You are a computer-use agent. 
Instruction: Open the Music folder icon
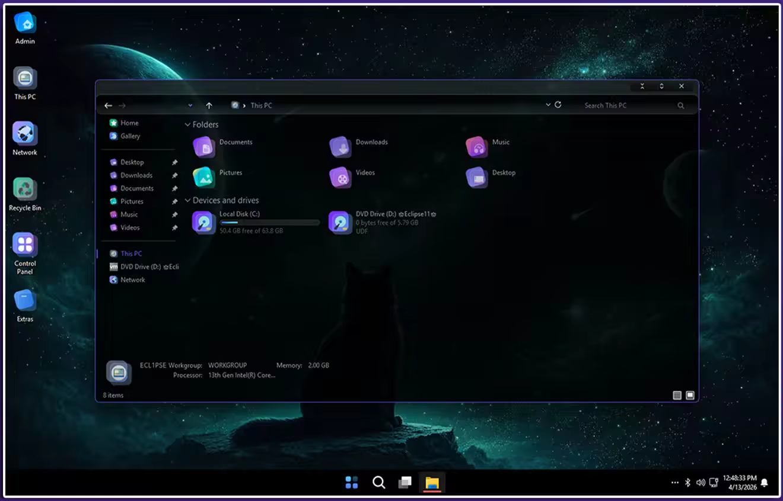click(477, 147)
